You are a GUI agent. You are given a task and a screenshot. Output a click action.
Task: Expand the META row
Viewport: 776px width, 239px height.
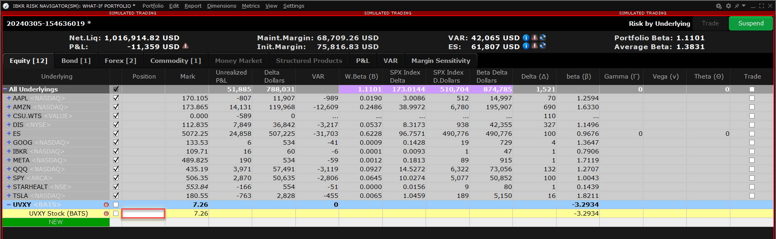pyautogui.click(x=9, y=160)
